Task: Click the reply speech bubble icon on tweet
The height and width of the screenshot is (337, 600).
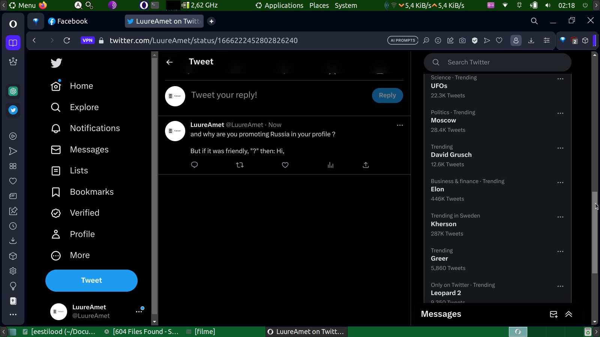Action: coord(194,165)
